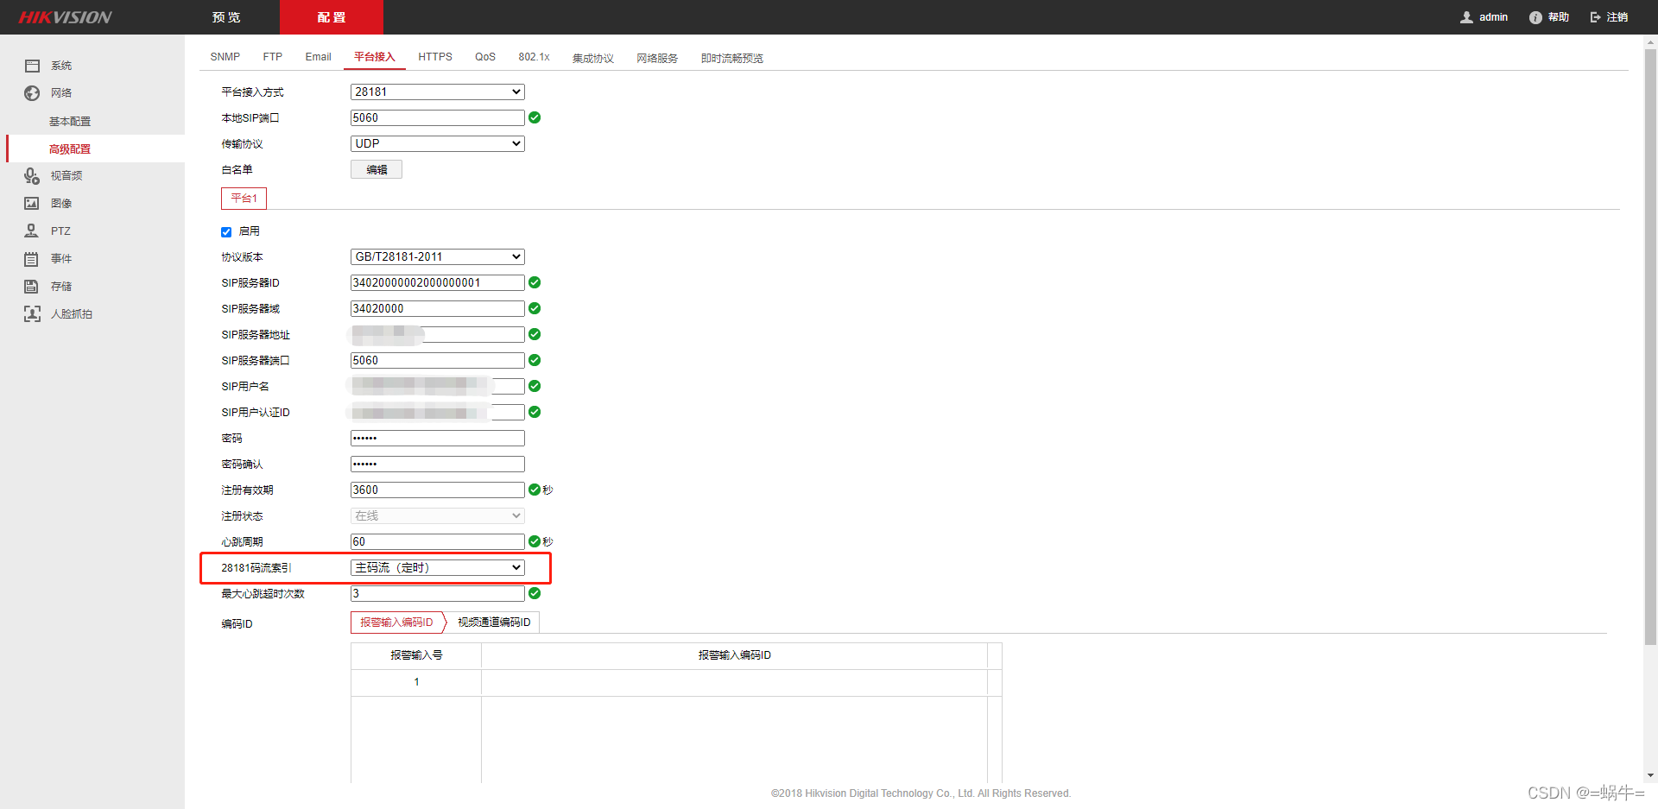Viewport: 1658px width, 809px height.
Task: Click the 密码确认 password field
Action: (x=438, y=464)
